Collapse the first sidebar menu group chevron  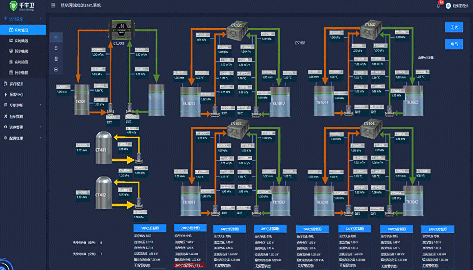41,19
